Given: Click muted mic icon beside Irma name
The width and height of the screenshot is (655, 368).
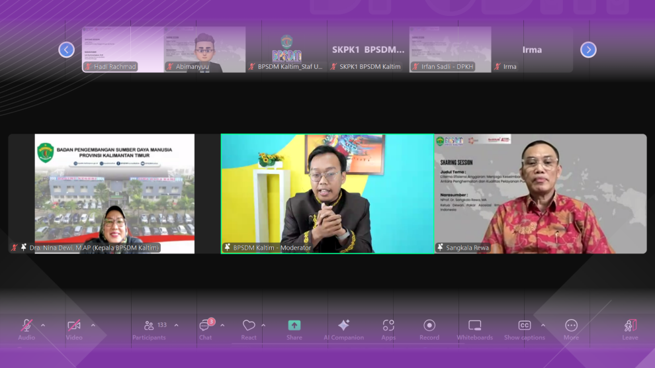Looking at the screenshot, I should click(498, 66).
